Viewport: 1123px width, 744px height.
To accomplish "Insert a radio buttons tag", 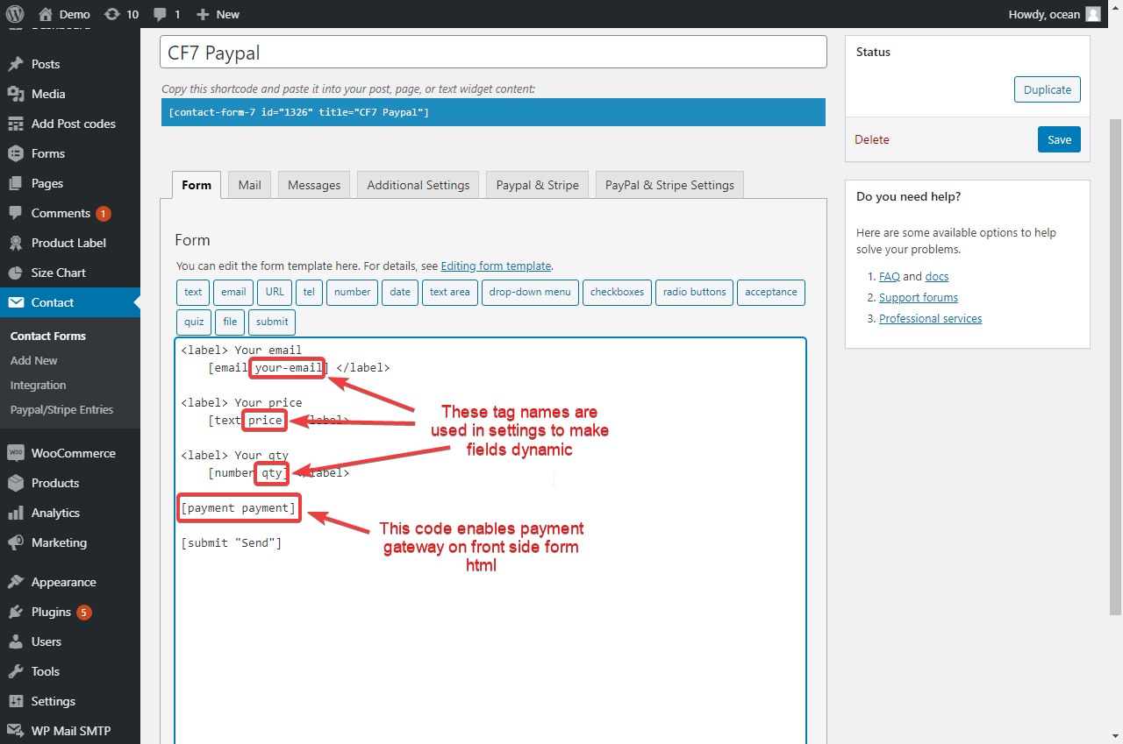I will coord(695,292).
